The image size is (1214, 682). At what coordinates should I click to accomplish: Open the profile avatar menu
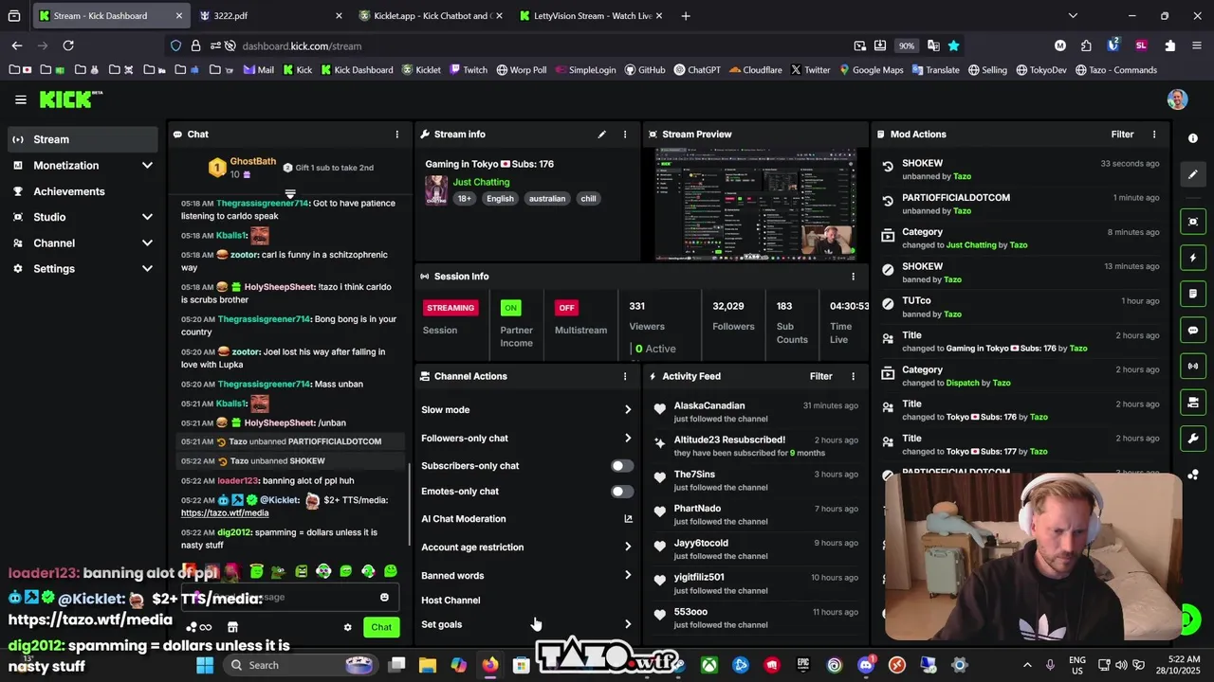coord(1177,99)
